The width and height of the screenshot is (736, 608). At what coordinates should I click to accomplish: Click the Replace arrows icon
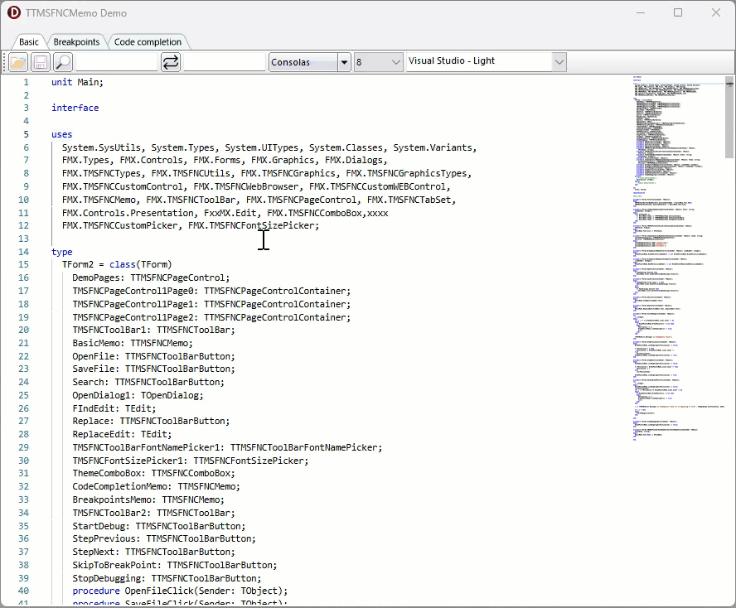click(170, 62)
